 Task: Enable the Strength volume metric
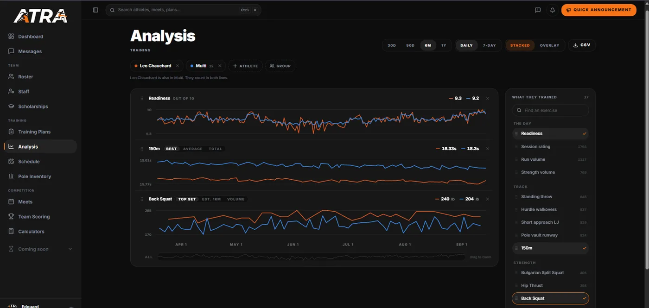551,172
